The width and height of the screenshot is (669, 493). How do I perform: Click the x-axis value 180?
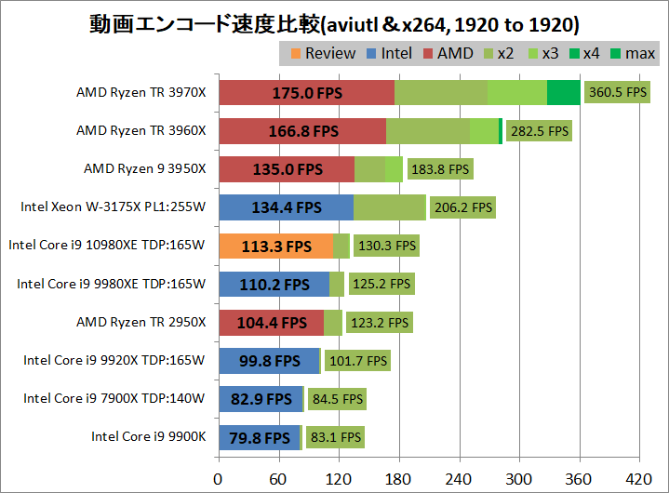coord(398,479)
